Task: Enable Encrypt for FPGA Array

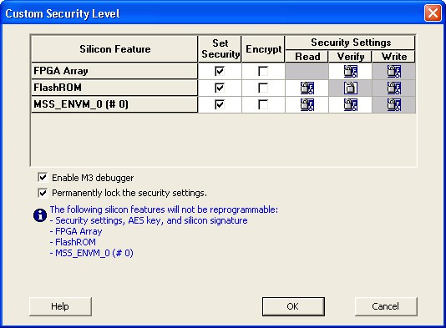Action: [263, 71]
